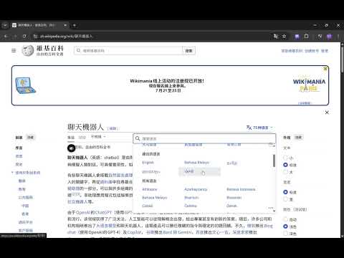Click the browser address bar URL
The image size is (344, 258).
pyautogui.click(x=66, y=37)
